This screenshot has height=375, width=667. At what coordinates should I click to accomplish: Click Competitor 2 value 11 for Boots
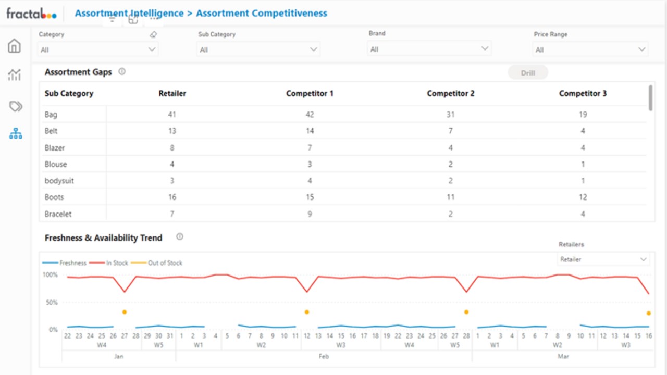pyautogui.click(x=451, y=197)
